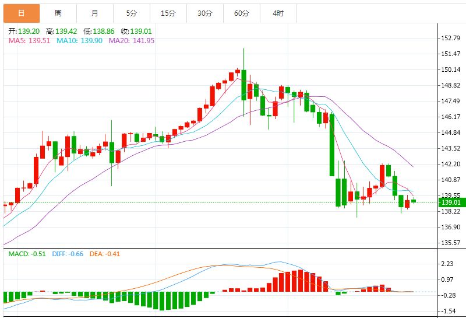Click the DEA: -0.41 readout

point(105,254)
